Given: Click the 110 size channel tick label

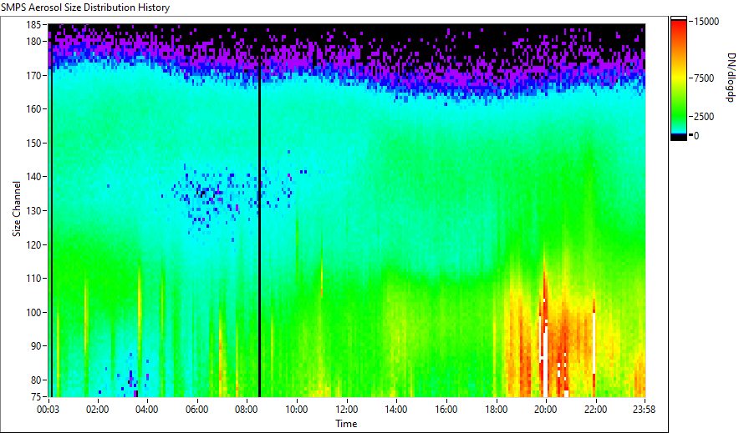Looking at the screenshot, I should coord(34,279).
